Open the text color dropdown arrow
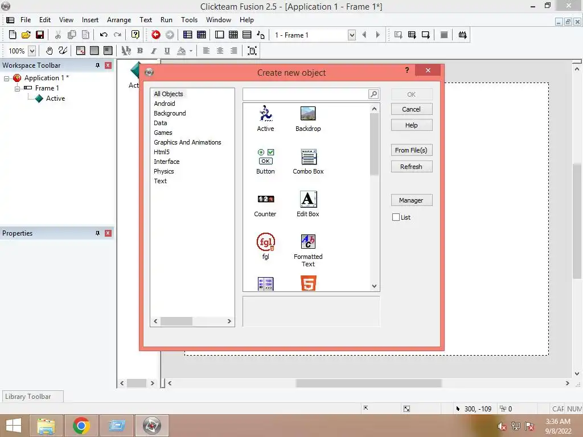The image size is (583, 437). (191, 51)
